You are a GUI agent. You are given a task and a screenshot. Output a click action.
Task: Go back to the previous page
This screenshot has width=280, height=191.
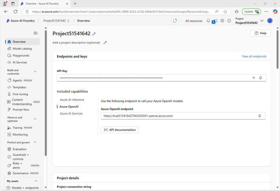click(6, 12)
